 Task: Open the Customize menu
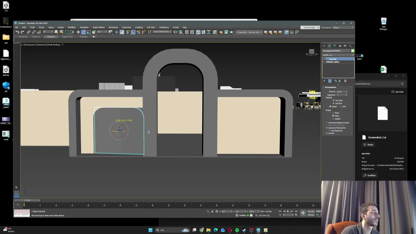coord(126,27)
